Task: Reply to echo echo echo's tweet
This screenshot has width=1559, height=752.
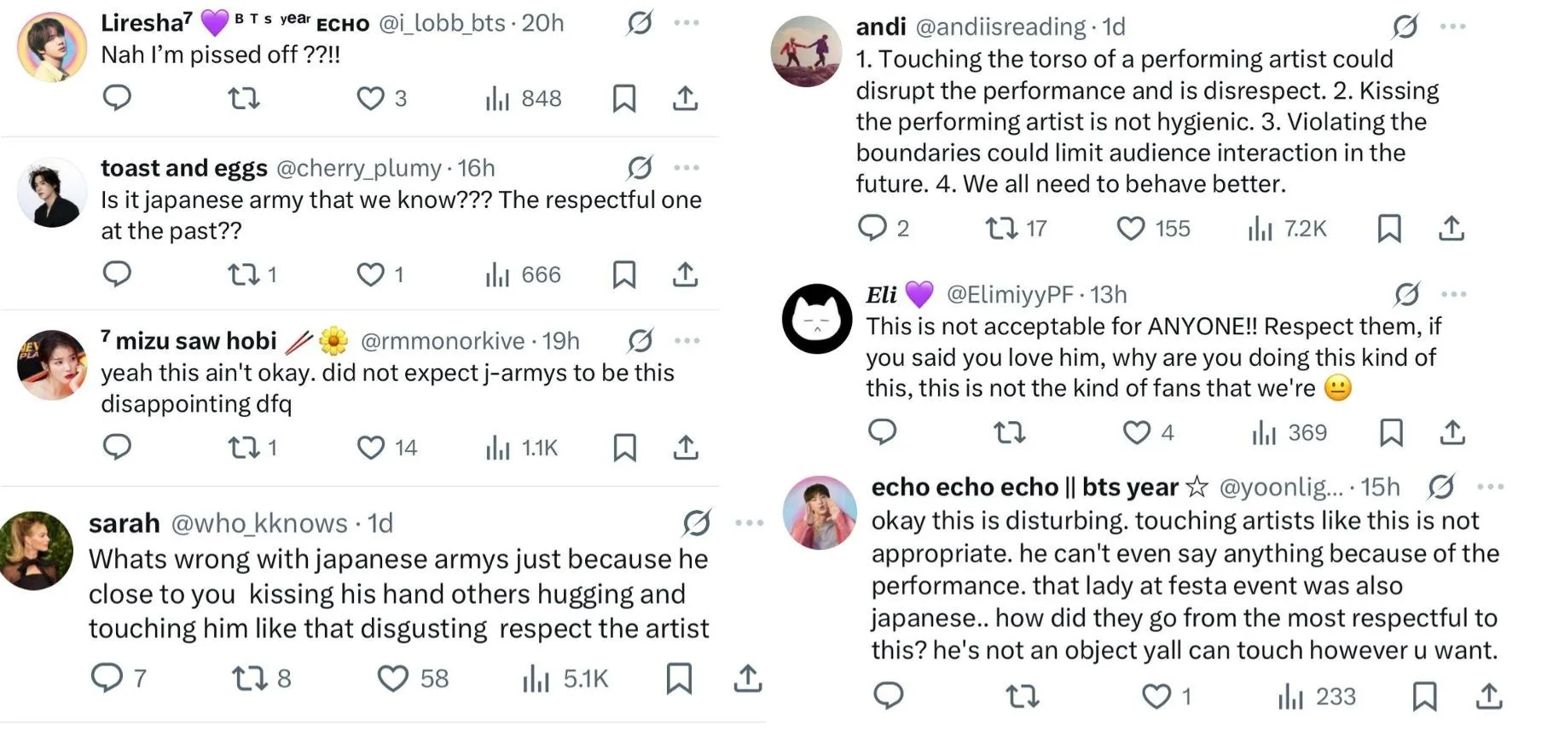Action: pyautogui.click(x=888, y=697)
